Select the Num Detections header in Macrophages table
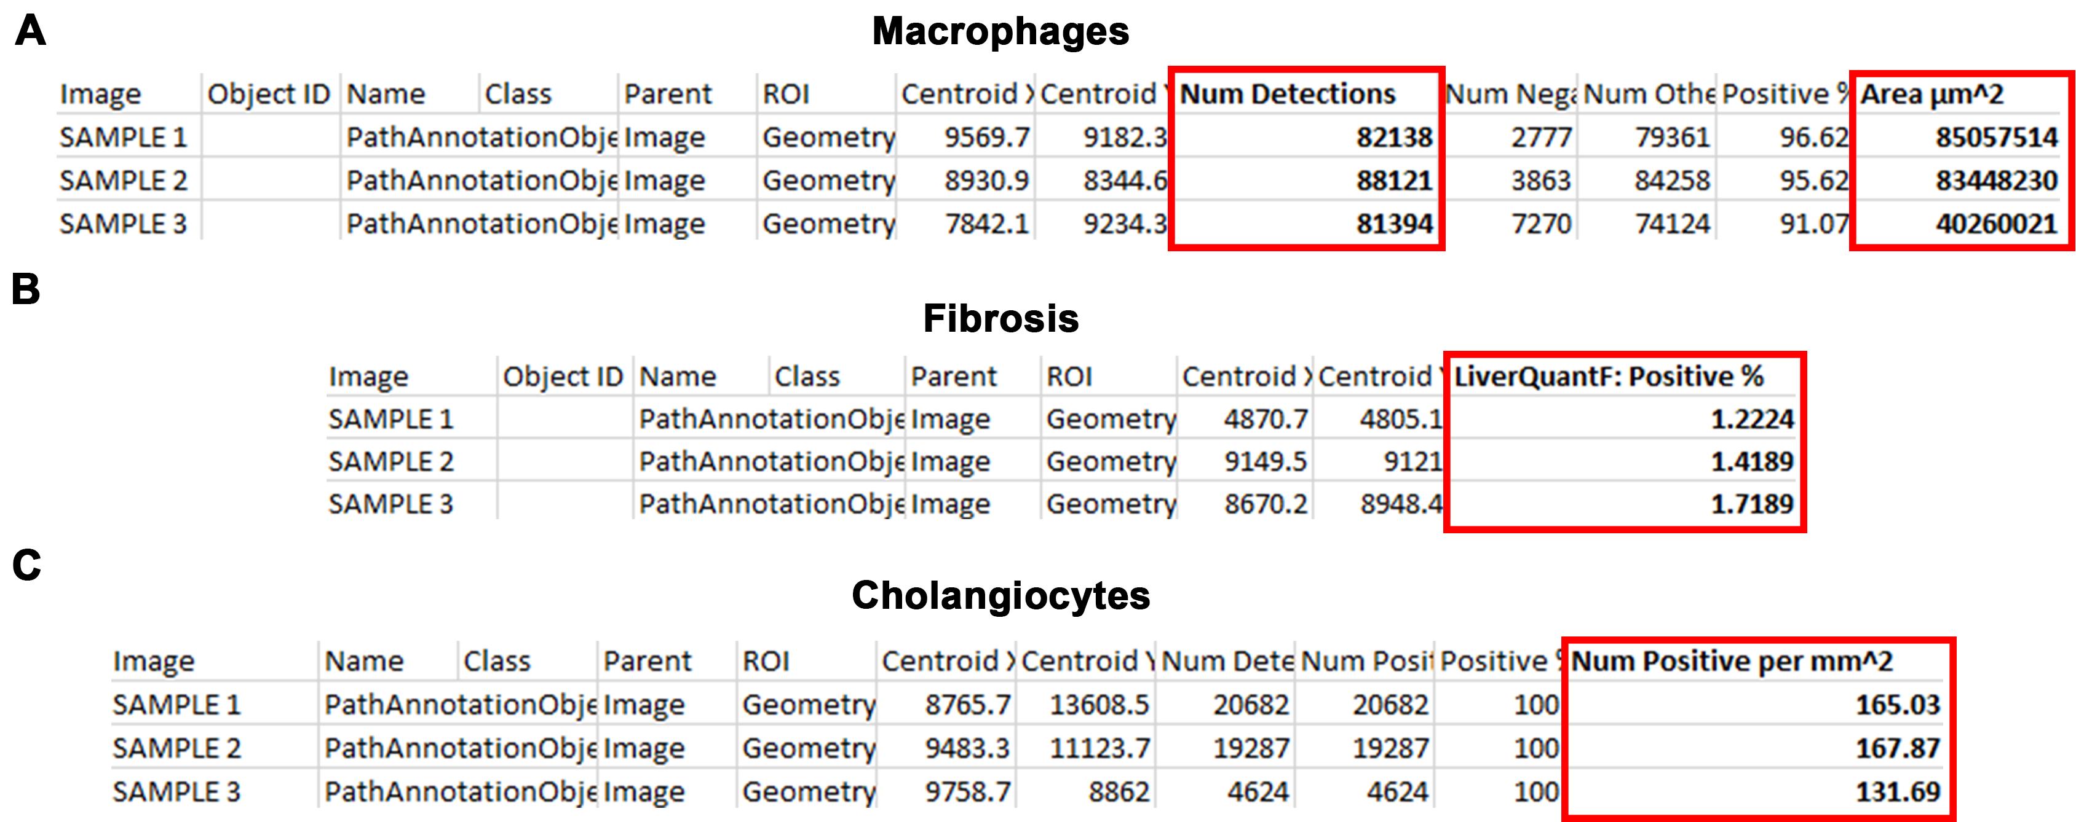 (x=1287, y=94)
